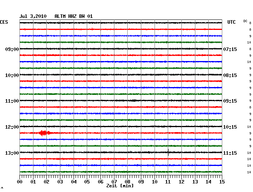
Task: Click the 'DC' column header
Action: point(245,21)
